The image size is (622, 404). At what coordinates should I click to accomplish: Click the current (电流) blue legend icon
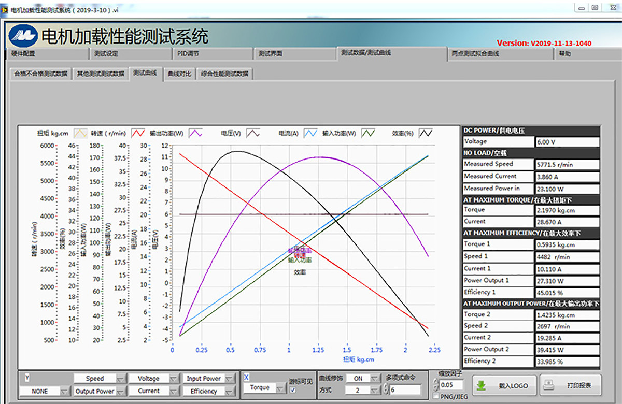pos(310,133)
